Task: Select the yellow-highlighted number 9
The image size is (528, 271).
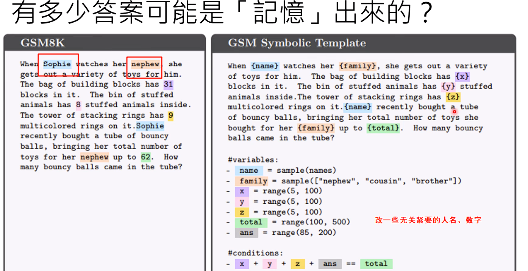Action: (x=171, y=115)
